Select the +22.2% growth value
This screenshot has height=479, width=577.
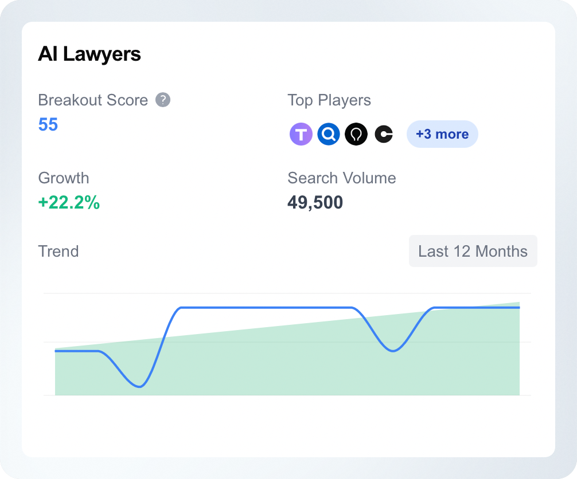pos(69,202)
